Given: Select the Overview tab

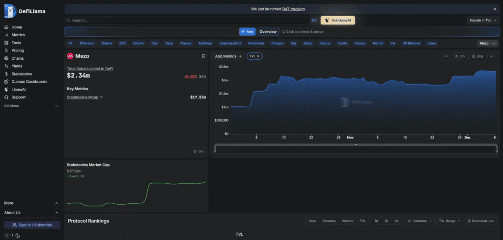Looking at the screenshot, I should pos(268,32).
